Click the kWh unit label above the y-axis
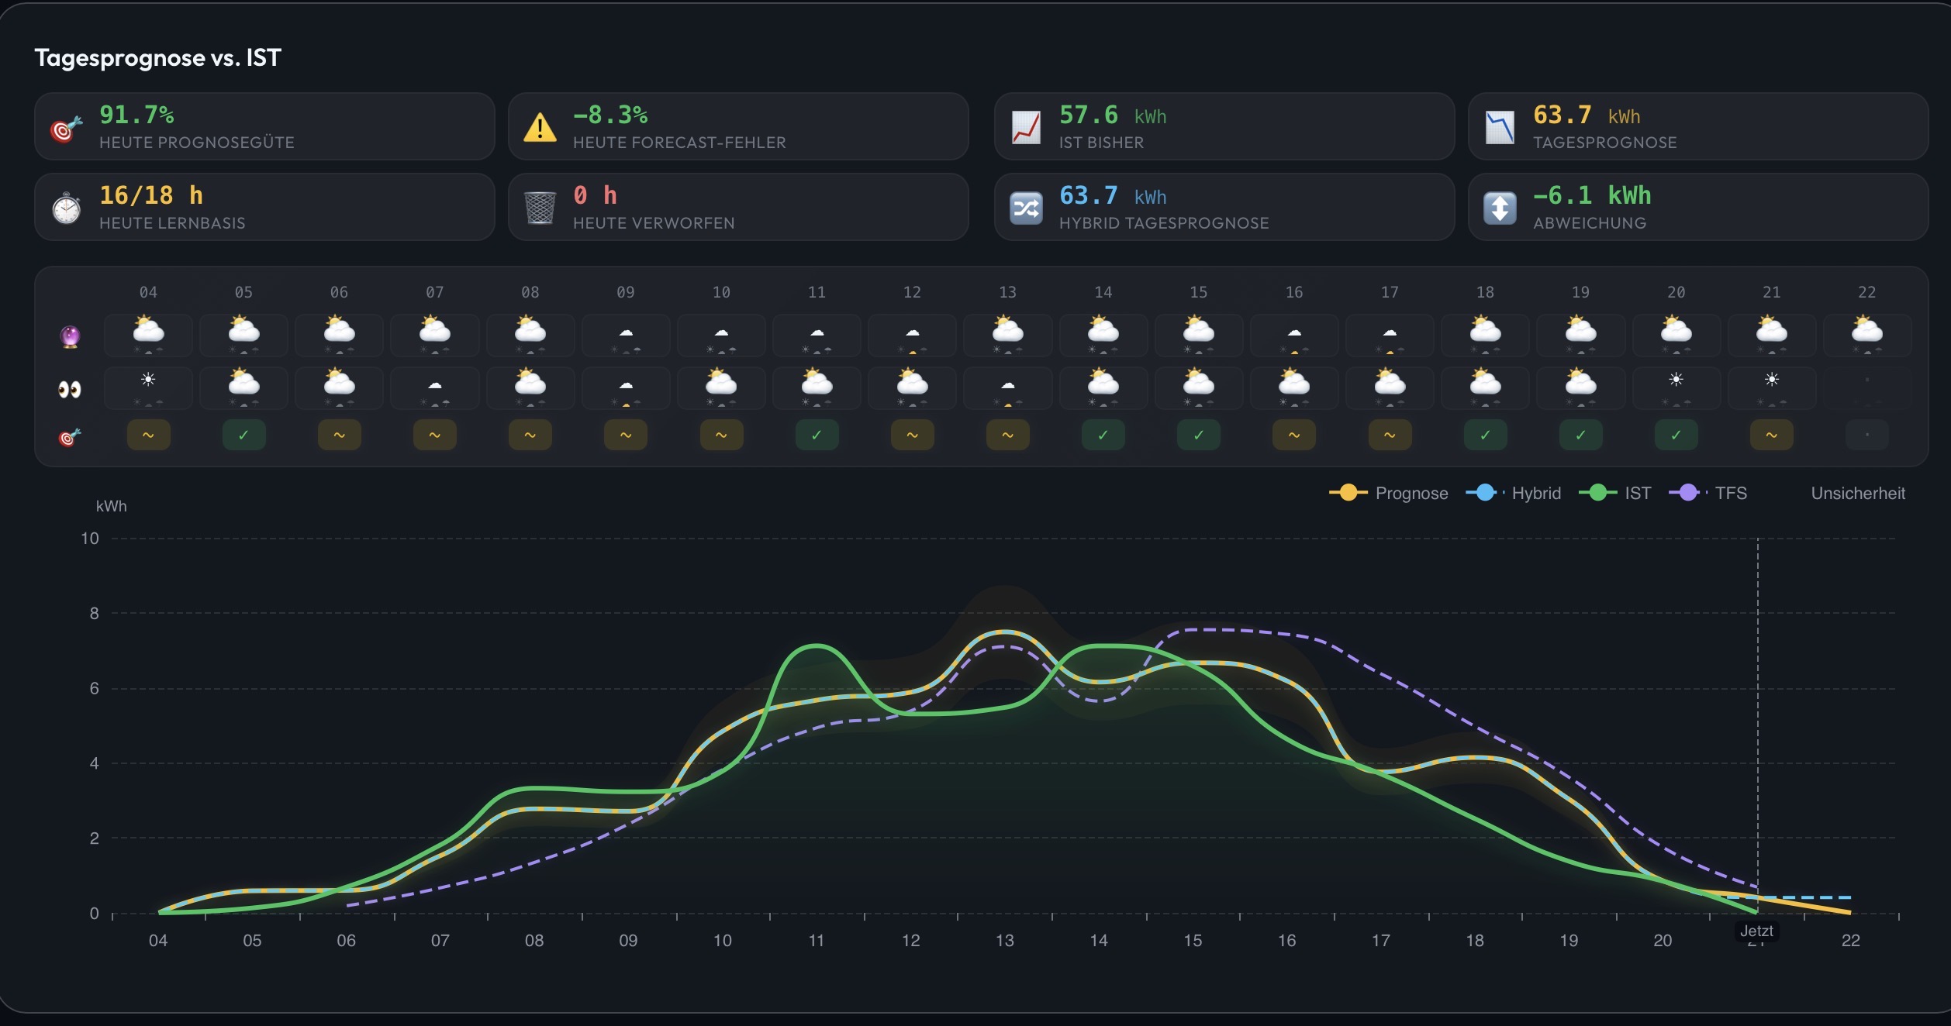Screen dimensions: 1951x1026 tap(111, 506)
